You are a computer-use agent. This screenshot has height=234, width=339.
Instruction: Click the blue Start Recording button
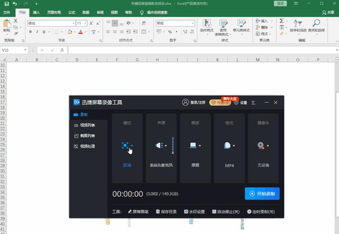[x=262, y=194]
